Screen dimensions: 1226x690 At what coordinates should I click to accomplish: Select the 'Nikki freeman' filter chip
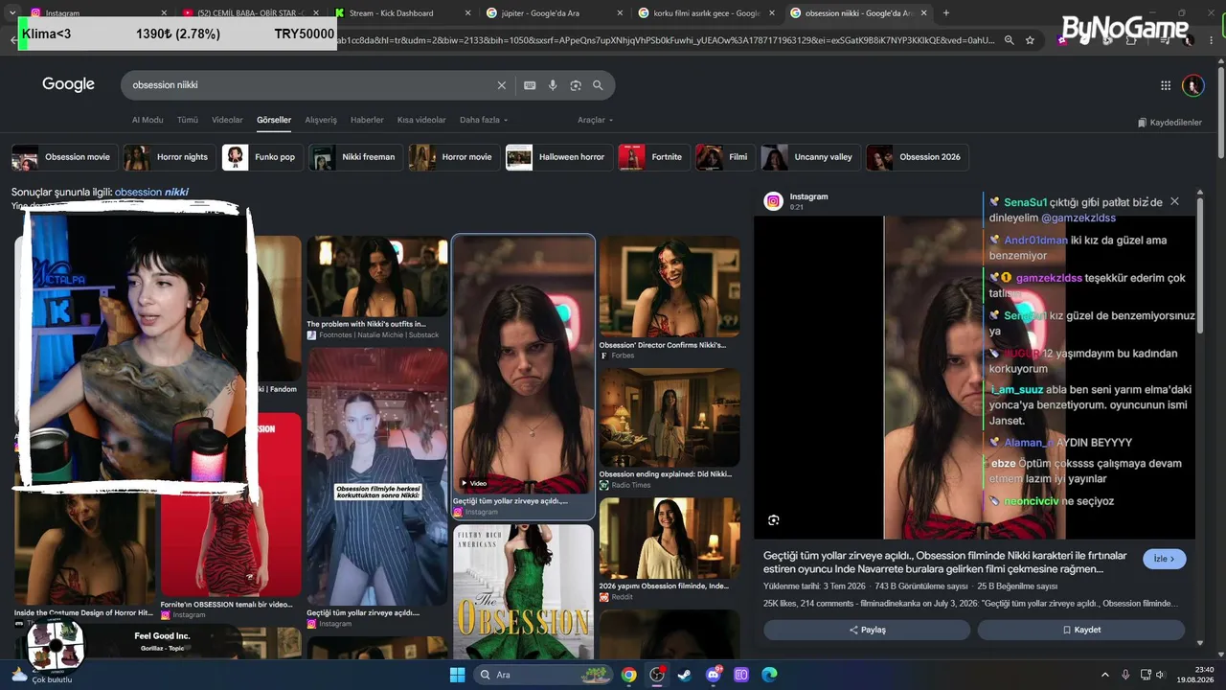click(355, 157)
